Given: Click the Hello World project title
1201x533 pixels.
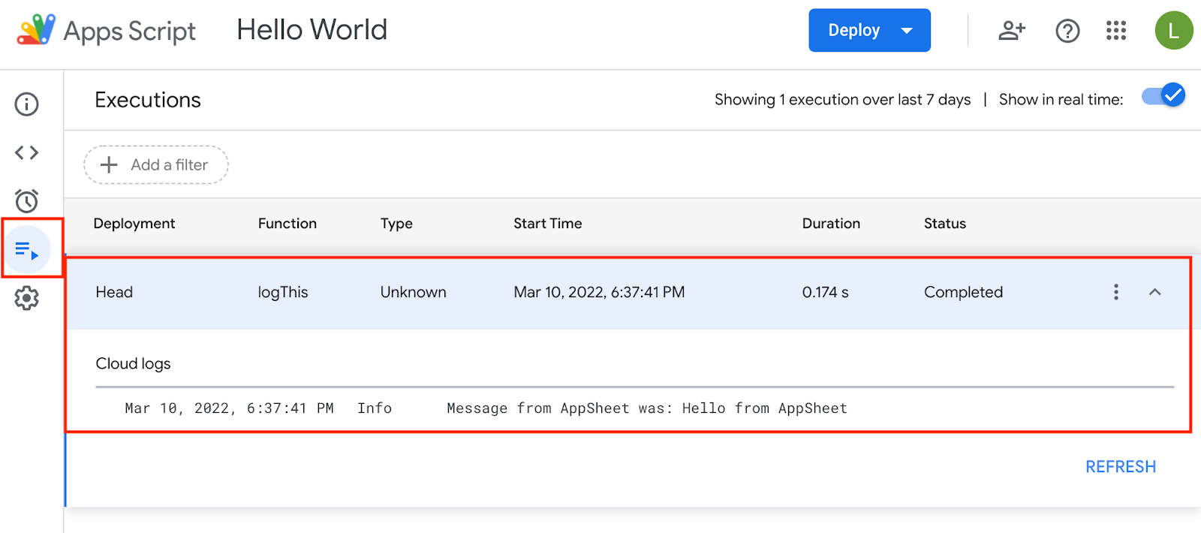Looking at the screenshot, I should 312,30.
